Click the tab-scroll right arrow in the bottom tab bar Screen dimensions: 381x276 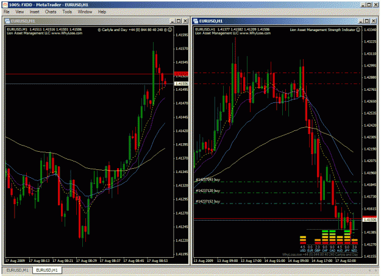tap(375, 270)
